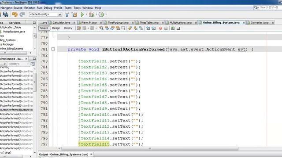The height and width of the screenshot is (158, 282).
Task: Click the grayed Redo arrow
Action: 22,14
